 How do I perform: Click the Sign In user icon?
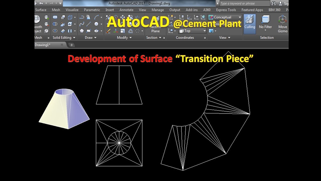point(281,4)
